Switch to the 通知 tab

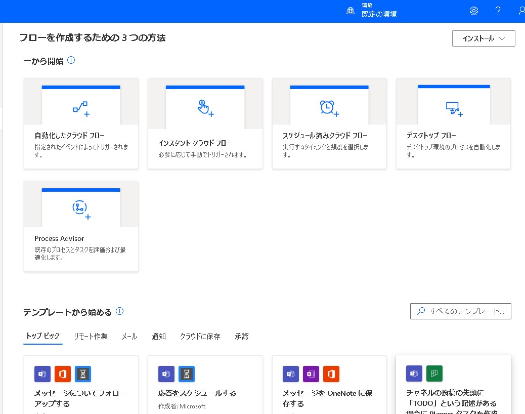point(158,336)
